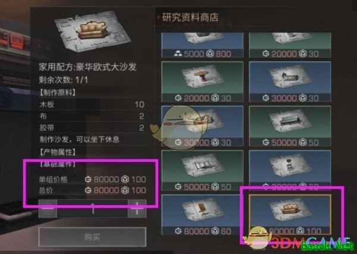The image size is (357, 254).
Task: Select the luxury European sofa blueprint card
Action: pyautogui.click(x=290, y=214)
